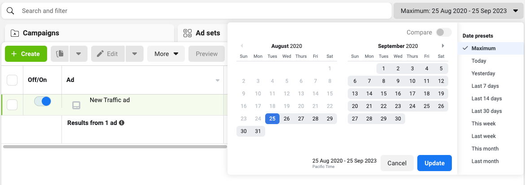Screen dimensions: 525x185
Task: Go to next month arrow in calendar
Action: (x=443, y=46)
